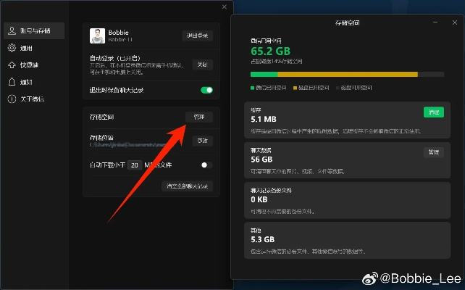The image size is (465, 290).
Task: Enable the 自动下载 auto-download file toggle
Action: [206, 165]
